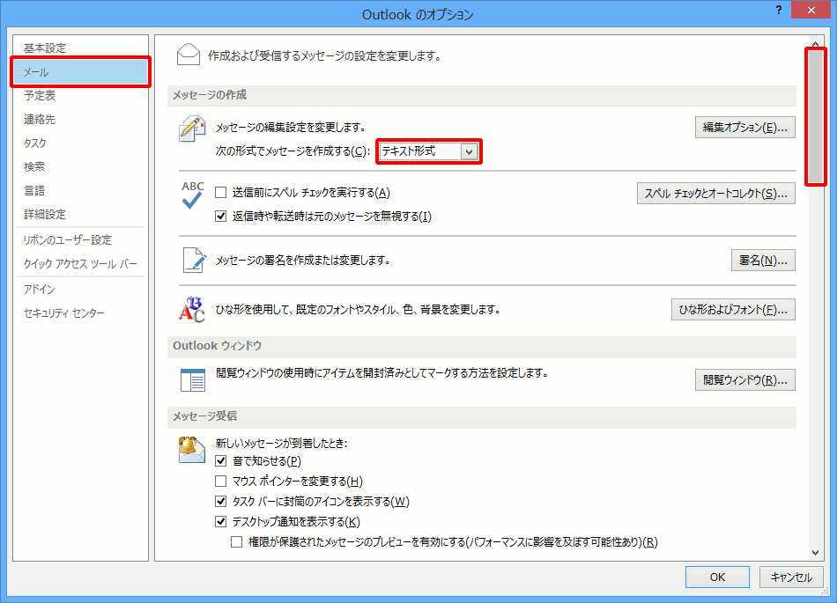Click the scrollbar down arrow
837x603 pixels.
[x=815, y=553]
